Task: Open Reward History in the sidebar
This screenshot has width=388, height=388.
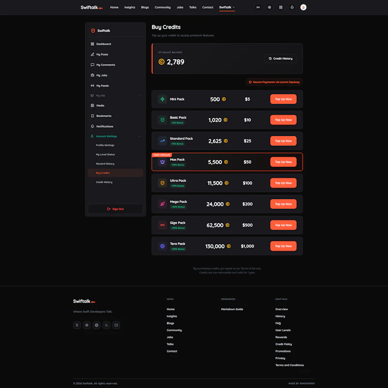Action: (115, 164)
